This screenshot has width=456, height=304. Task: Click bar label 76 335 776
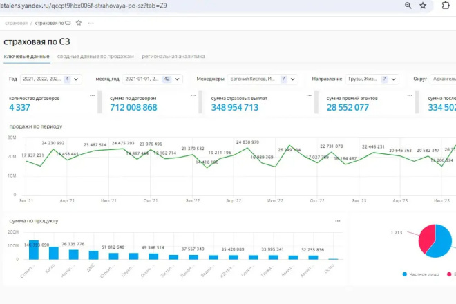tap(73, 244)
